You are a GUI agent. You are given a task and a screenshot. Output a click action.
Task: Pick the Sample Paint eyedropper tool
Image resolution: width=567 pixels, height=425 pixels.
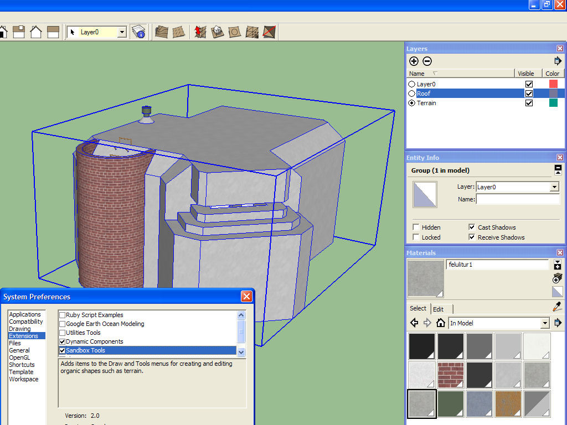coord(557,307)
